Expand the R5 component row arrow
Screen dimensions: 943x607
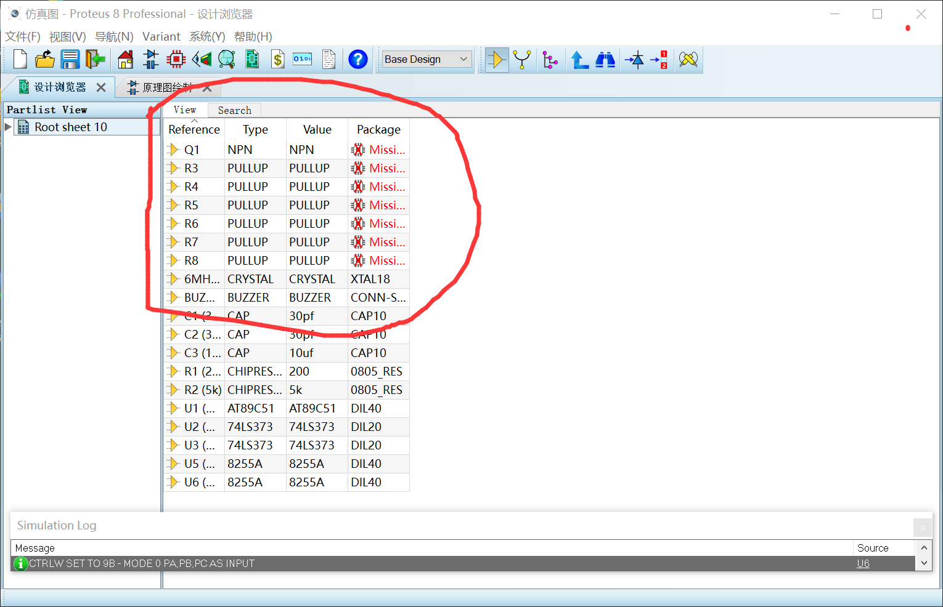(x=173, y=205)
